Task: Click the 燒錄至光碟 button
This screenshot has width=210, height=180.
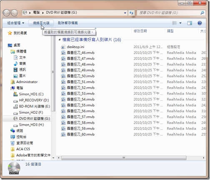Action: pyautogui.click(x=41, y=23)
